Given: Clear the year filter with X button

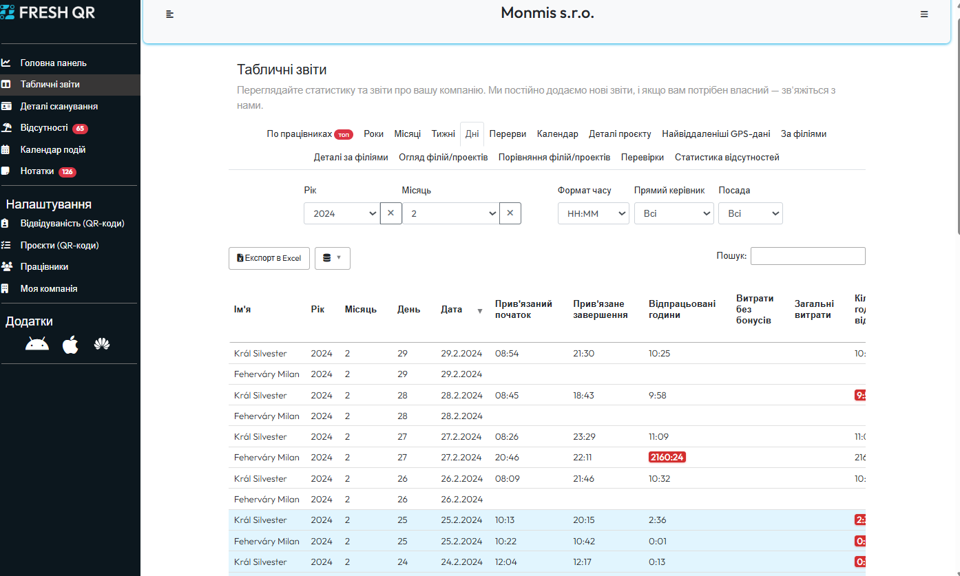Looking at the screenshot, I should (390, 213).
